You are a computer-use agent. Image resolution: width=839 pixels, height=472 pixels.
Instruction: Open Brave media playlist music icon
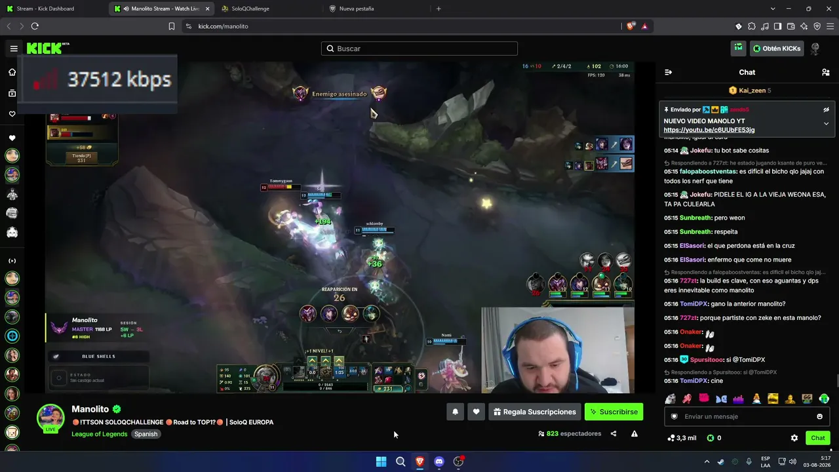coord(765,26)
